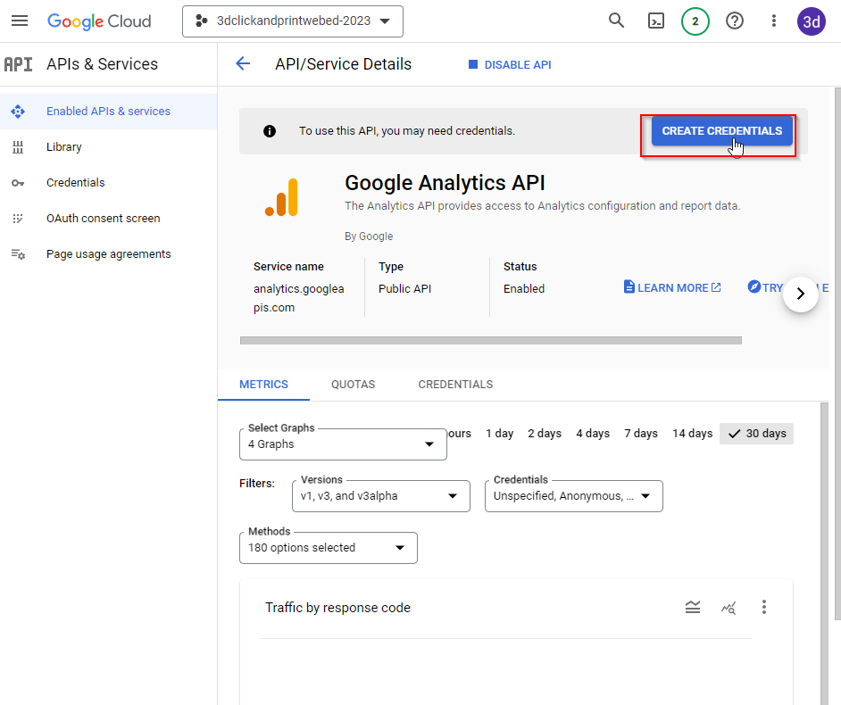Toggle the chart legend icon
This screenshot has height=705, width=841.
tap(693, 607)
